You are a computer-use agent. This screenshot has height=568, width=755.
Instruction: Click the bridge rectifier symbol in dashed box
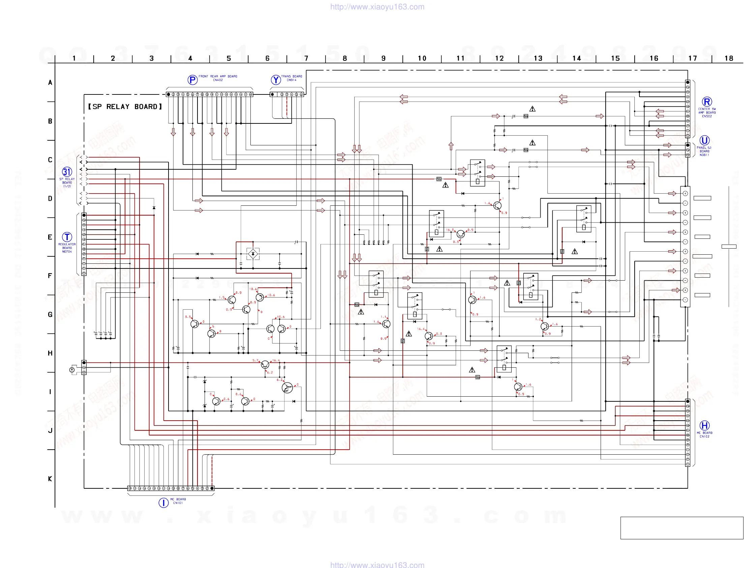coord(253,254)
